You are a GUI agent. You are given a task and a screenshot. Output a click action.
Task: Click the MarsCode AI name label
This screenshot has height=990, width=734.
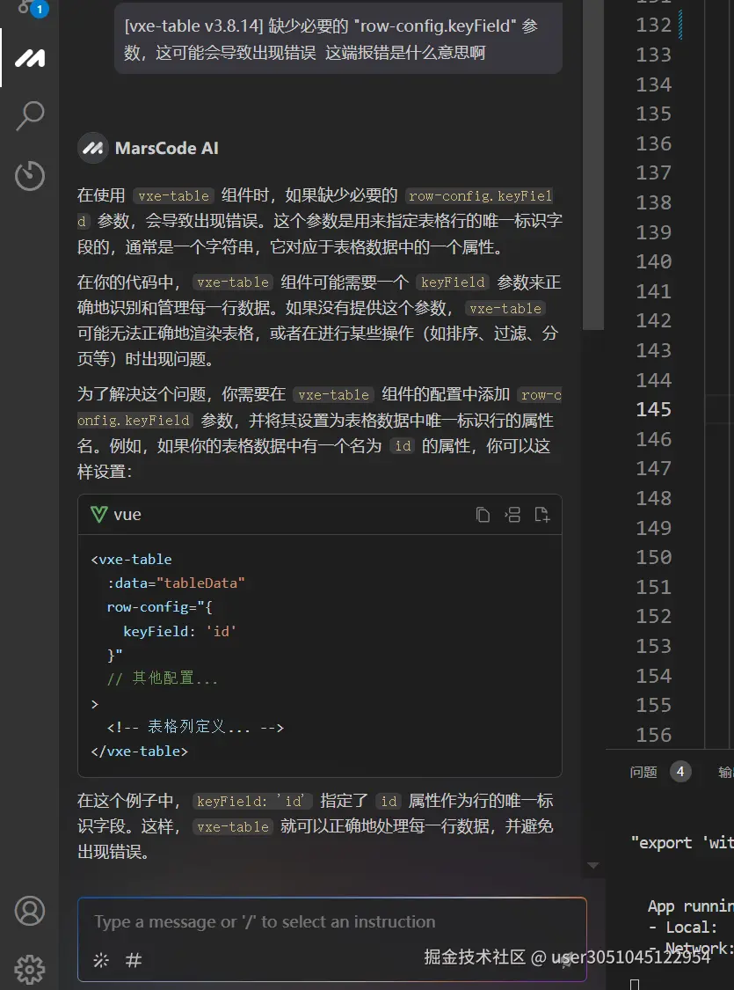point(166,149)
